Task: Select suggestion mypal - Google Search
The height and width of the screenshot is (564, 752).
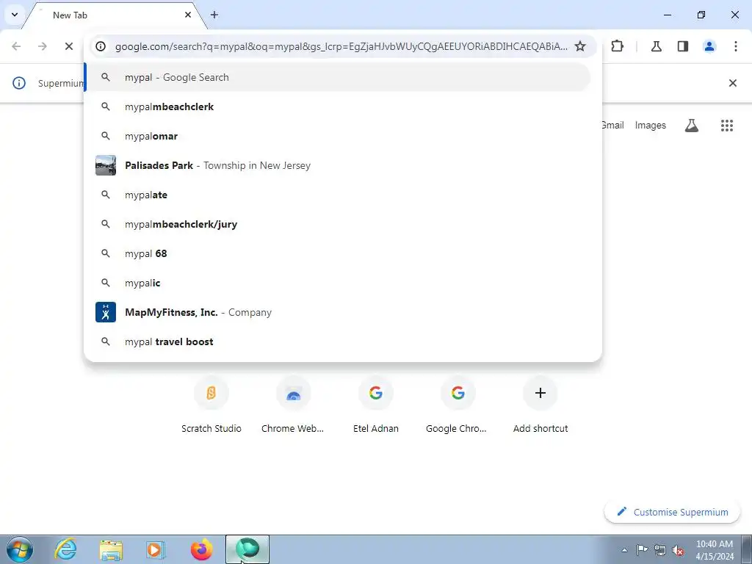Action: pos(338,77)
